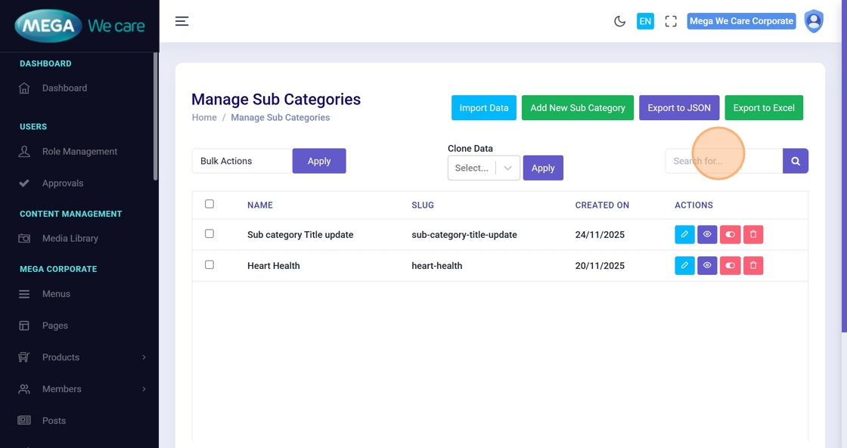
Task: Open the user profile avatar
Action: click(x=814, y=21)
